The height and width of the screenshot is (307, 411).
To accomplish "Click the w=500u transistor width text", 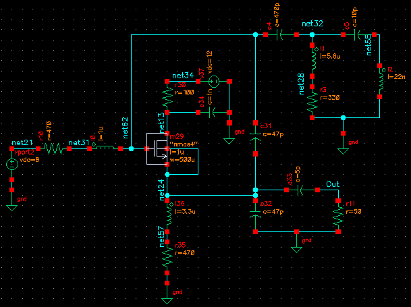I will click(182, 160).
